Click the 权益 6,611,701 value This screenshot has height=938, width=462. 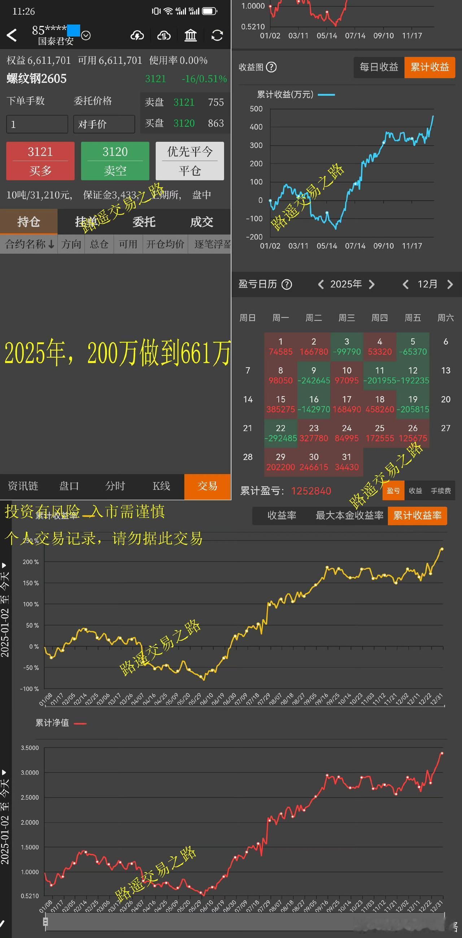tap(39, 60)
